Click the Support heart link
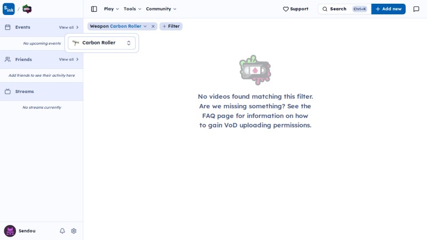 (296, 9)
